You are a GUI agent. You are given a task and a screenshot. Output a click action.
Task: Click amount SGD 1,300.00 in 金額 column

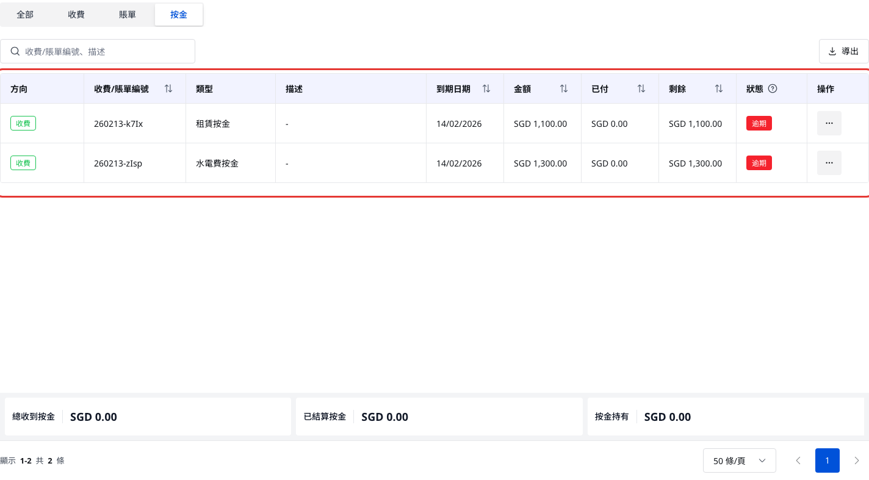540,163
